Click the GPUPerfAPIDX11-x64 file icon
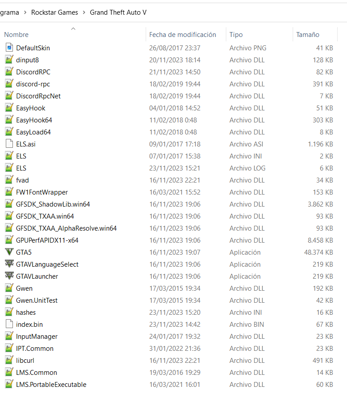The image size is (347, 394). [x=9, y=240]
